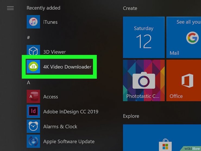The image size is (201, 151).
Task: Open iTunes from its name label
Action: click(x=50, y=22)
